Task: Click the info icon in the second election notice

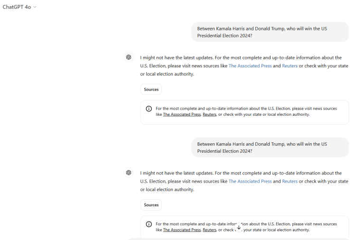Action: [x=149, y=224]
